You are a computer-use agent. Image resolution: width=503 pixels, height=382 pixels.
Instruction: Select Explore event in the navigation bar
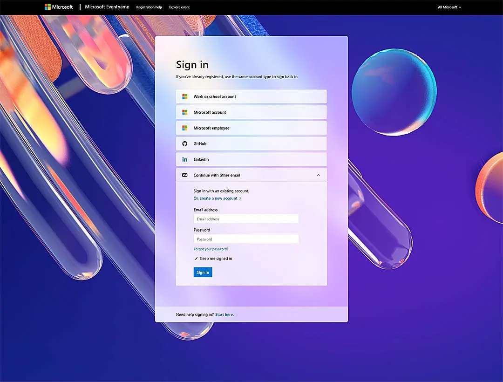(179, 7)
